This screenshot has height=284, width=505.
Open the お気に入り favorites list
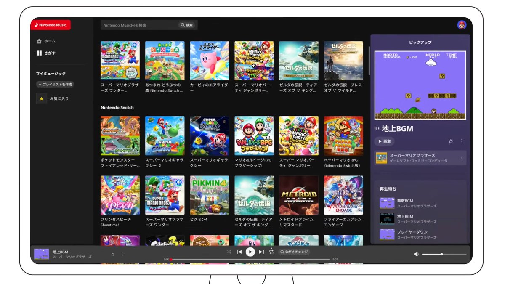pos(53,99)
